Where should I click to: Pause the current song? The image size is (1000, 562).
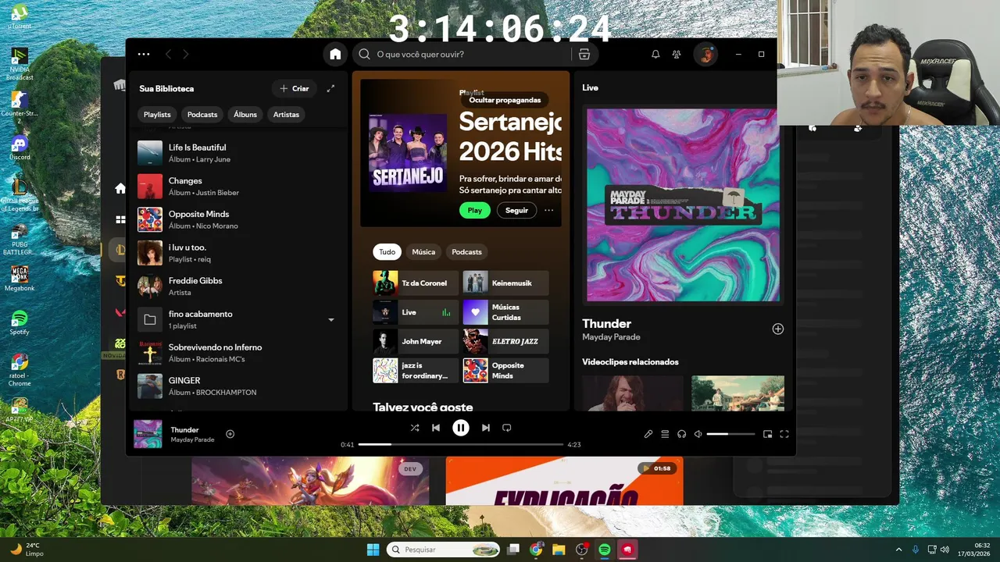pos(461,428)
